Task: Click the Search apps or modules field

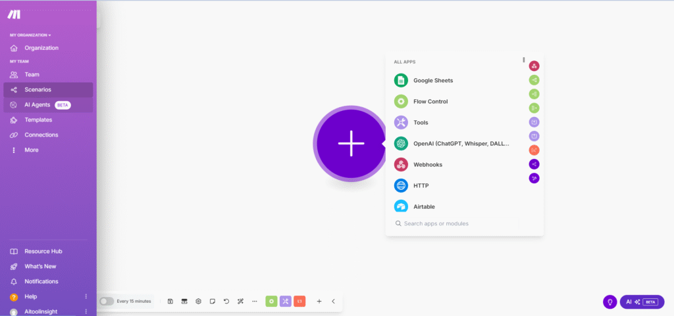Action: click(x=457, y=223)
